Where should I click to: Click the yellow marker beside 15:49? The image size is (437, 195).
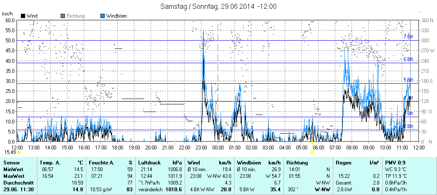[x=19, y=153]
